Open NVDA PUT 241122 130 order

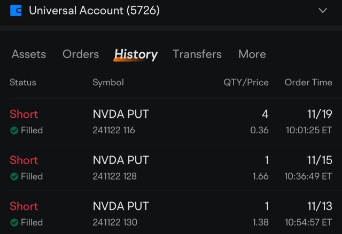pos(171,213)
